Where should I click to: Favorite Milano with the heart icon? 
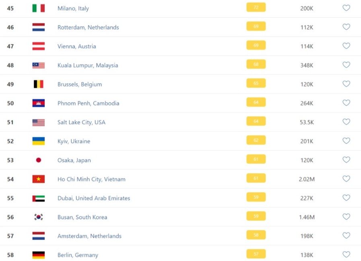click(x=346, y=8)
